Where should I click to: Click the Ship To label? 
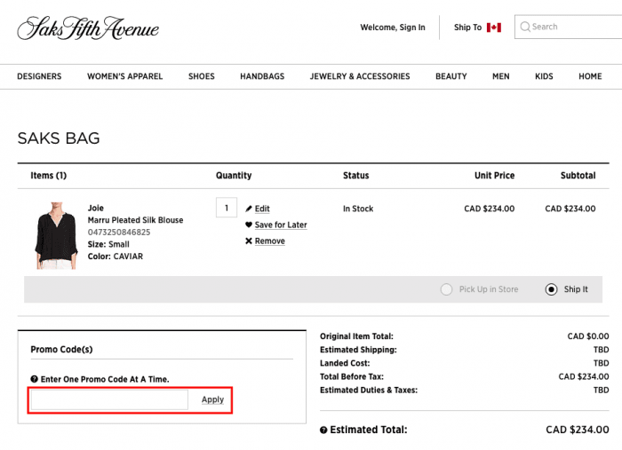(467, 28)
